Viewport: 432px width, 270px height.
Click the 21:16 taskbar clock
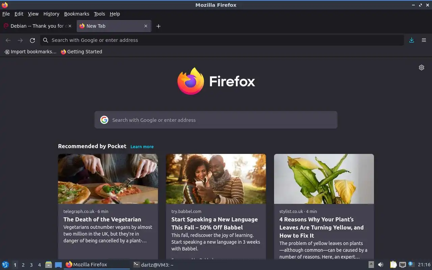click(x=424, y=265)
